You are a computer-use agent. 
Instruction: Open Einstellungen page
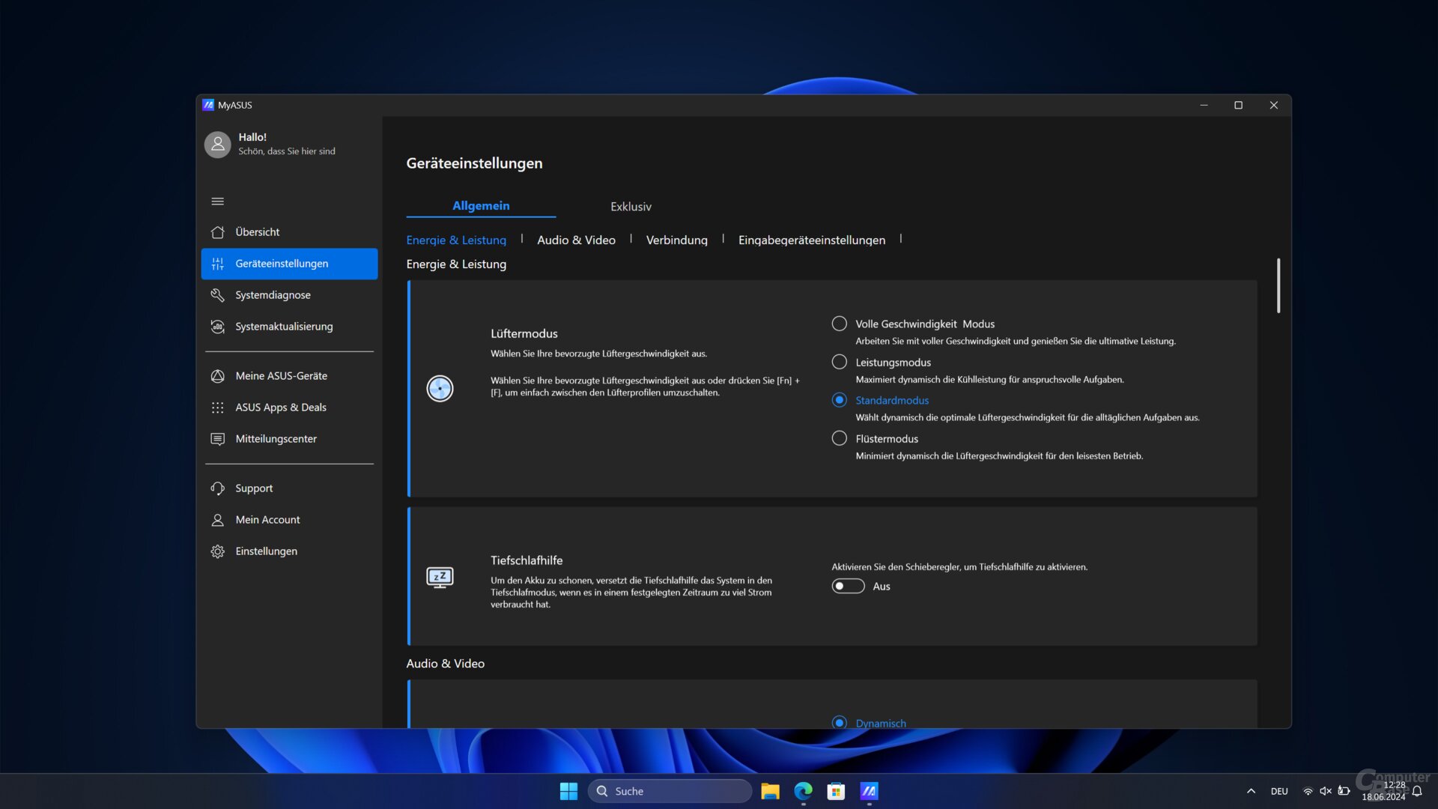(x=289, y=551)
